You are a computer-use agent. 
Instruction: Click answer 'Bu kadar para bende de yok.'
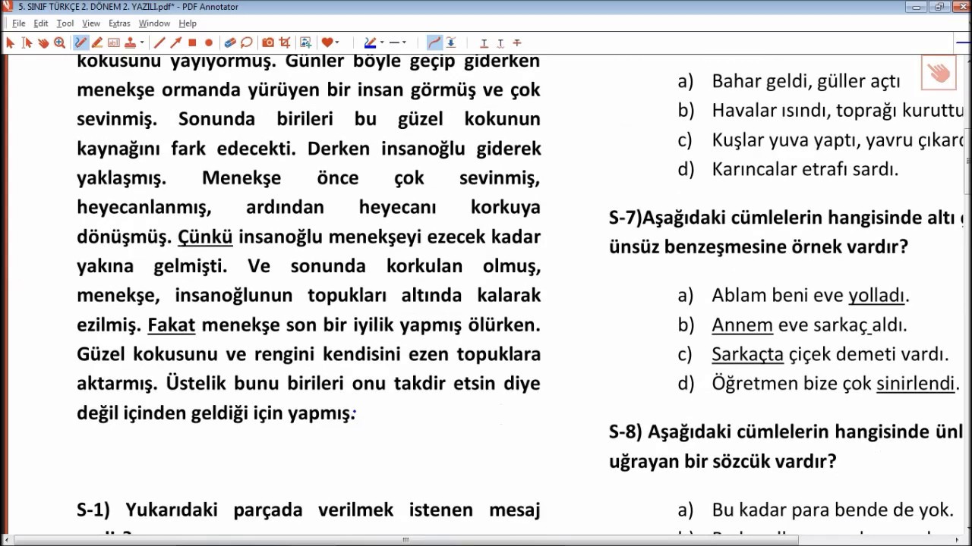point(832,510)
